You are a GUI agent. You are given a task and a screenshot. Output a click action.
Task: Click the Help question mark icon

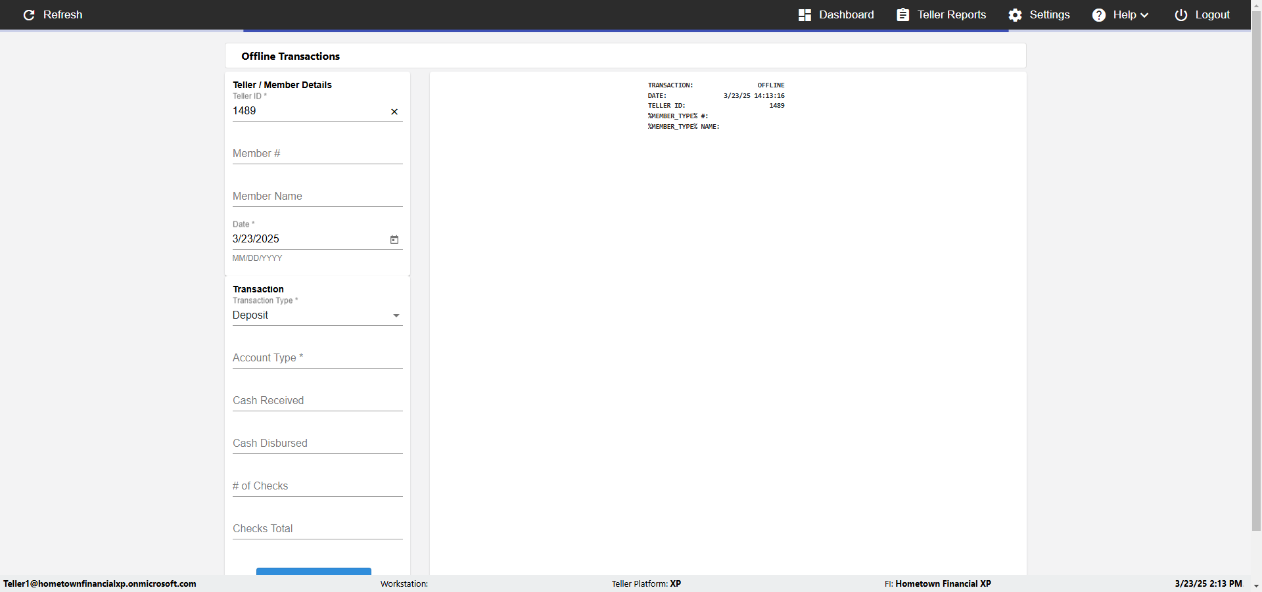pos(1098,14)
